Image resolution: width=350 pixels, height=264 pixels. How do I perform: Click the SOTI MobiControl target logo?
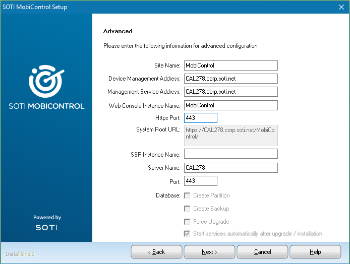46,81
